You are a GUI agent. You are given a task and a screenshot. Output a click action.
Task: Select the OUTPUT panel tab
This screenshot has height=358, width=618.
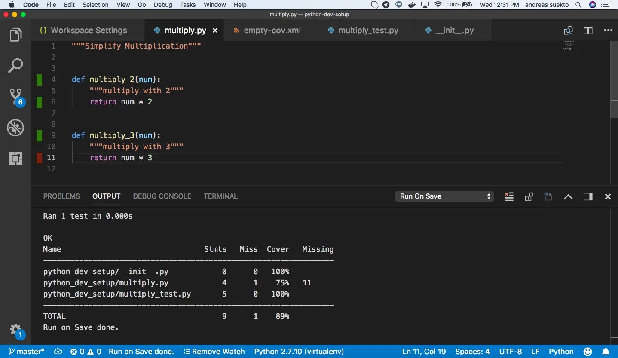coord(106,196)
